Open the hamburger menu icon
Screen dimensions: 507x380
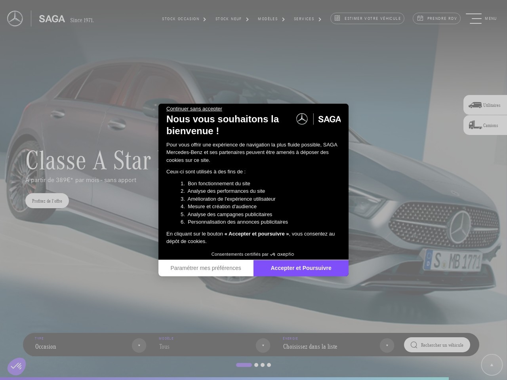(x=474, y=19)
